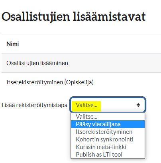Screen dimensions: 161x163
Task: Click the (Opiskelija) text in the second row
Action: click(x=79, y=82)
